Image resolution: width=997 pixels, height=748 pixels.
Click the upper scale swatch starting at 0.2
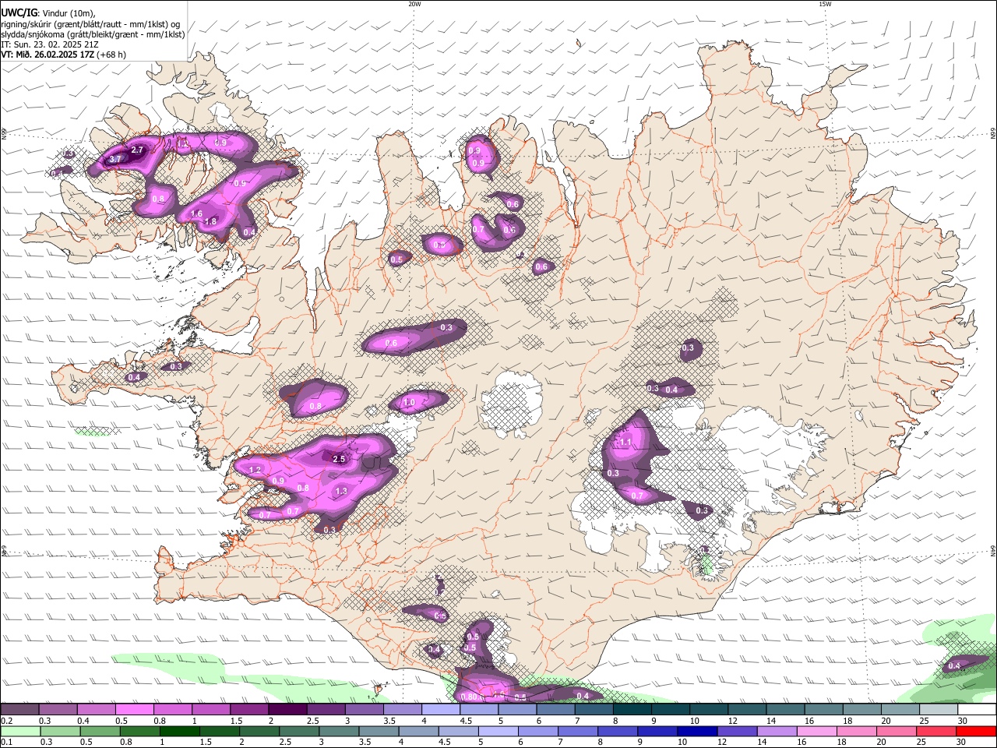point(19,709)
